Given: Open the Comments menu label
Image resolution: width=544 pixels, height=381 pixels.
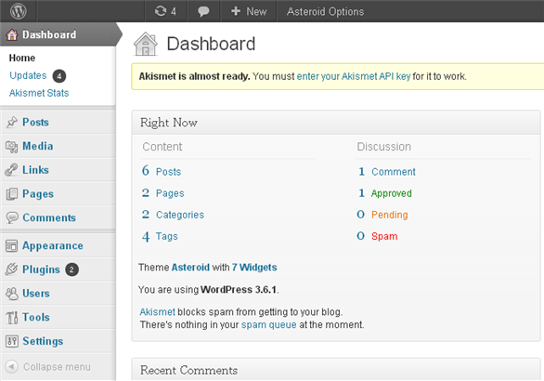Looking at the screenshot, I should coord(49,217).
